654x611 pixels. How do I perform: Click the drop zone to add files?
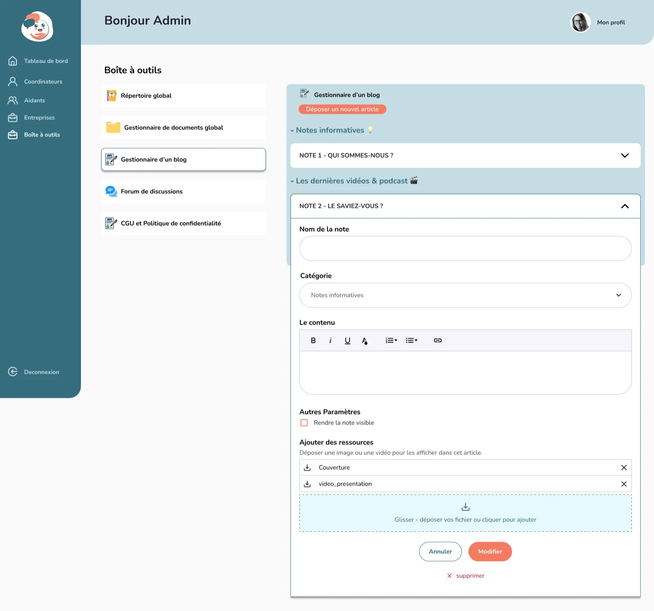[x=466, y=513]
